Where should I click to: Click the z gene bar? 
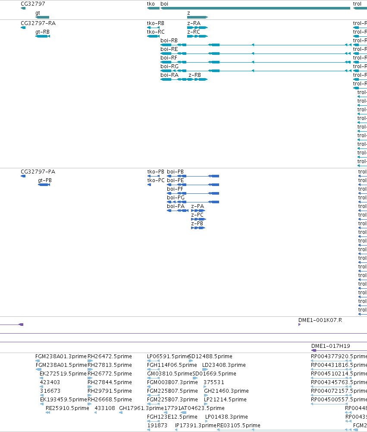[198, 17]
